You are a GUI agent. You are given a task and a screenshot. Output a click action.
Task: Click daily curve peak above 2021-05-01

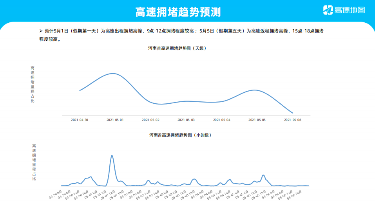(113, 74)
